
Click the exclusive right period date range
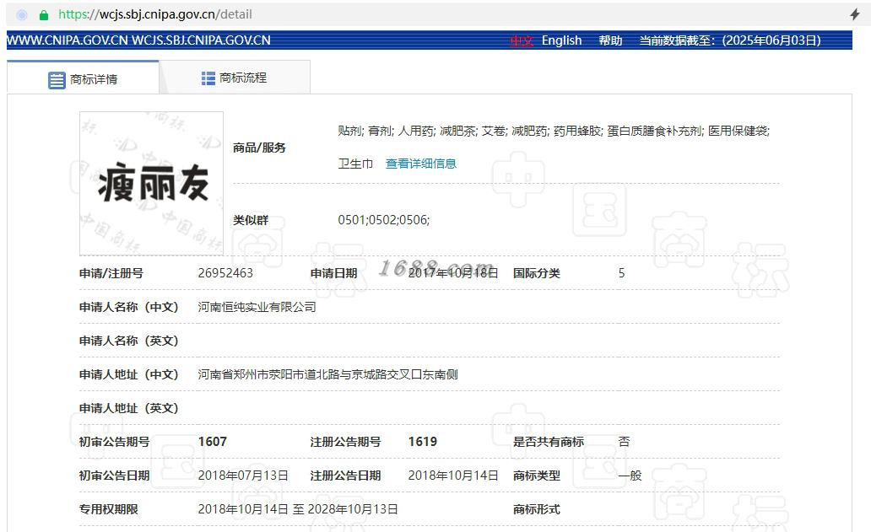coord(298,509)
